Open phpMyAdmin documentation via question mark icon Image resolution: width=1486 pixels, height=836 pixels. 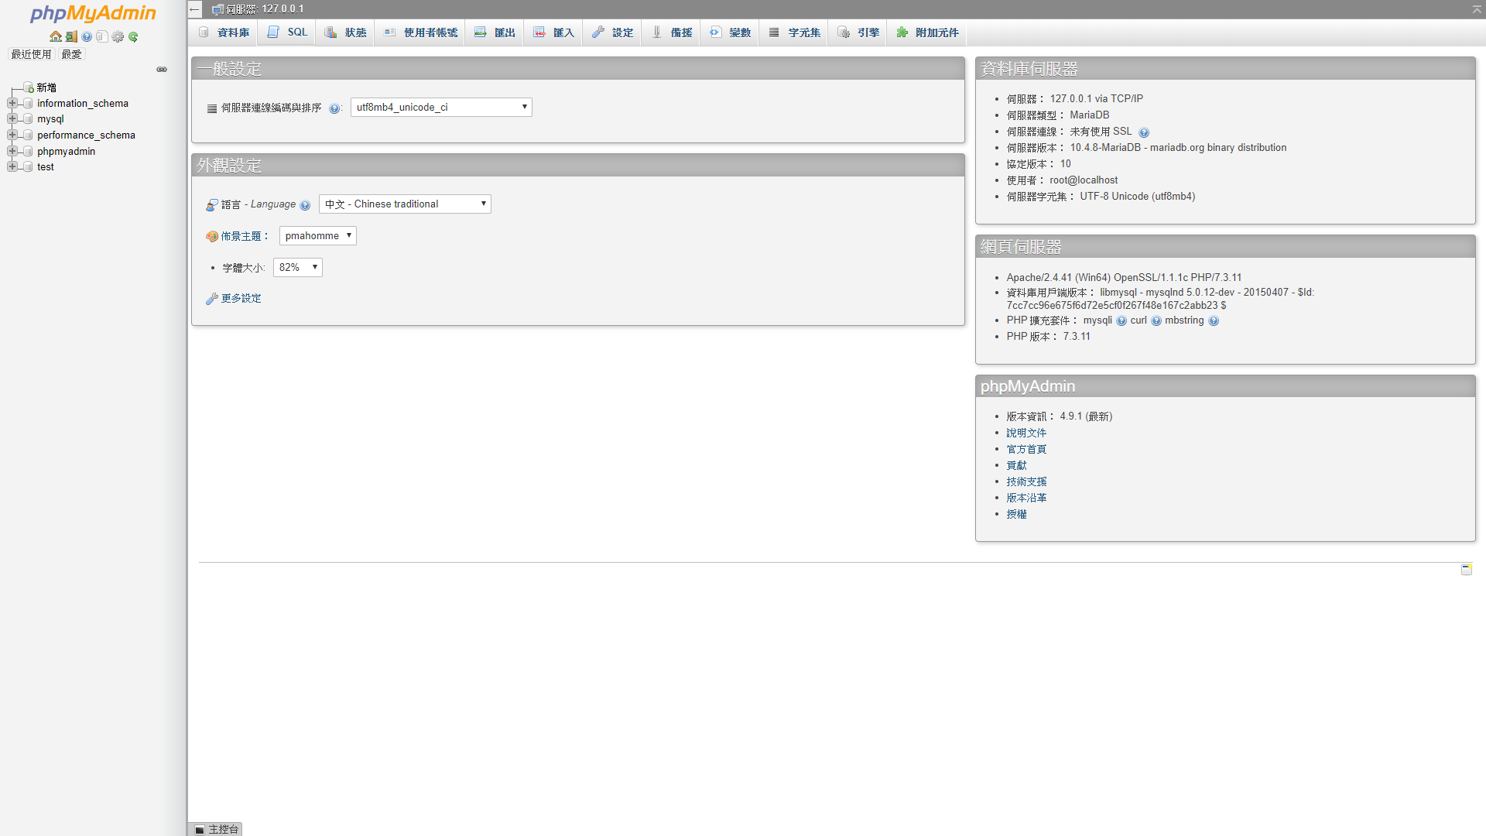click(x=87, y=36)
